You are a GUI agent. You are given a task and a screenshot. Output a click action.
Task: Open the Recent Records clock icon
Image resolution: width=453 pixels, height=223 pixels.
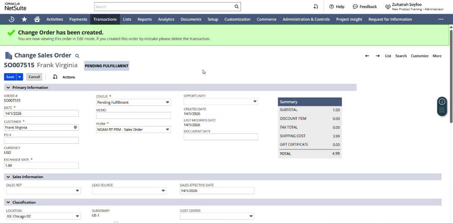click(x=12, y=19)
